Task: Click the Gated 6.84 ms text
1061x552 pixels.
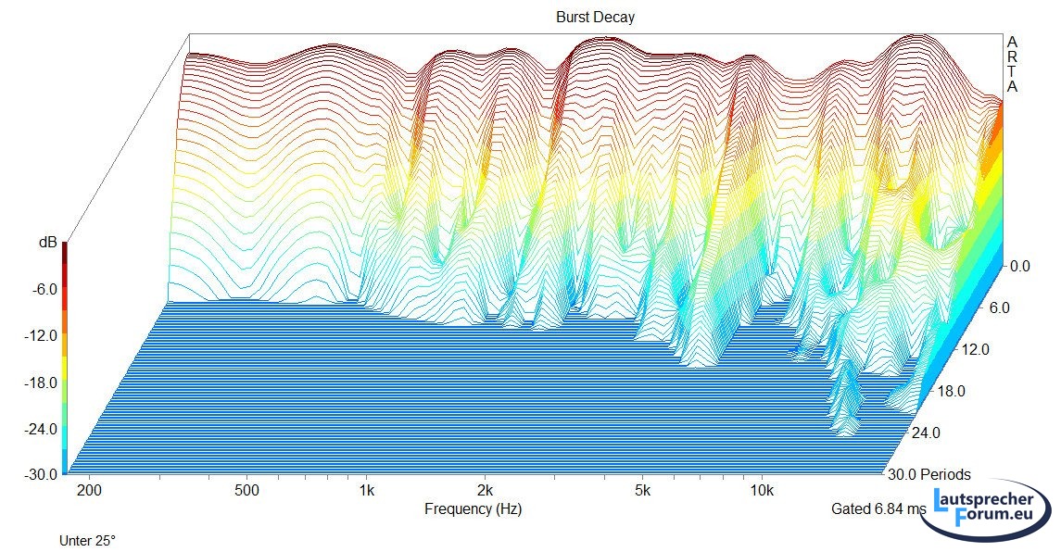Action: click(876, 508)
